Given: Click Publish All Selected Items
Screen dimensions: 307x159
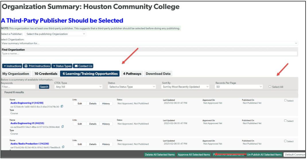Looking at the screenshot, I should pyautogui.click(x=228, y=155).
